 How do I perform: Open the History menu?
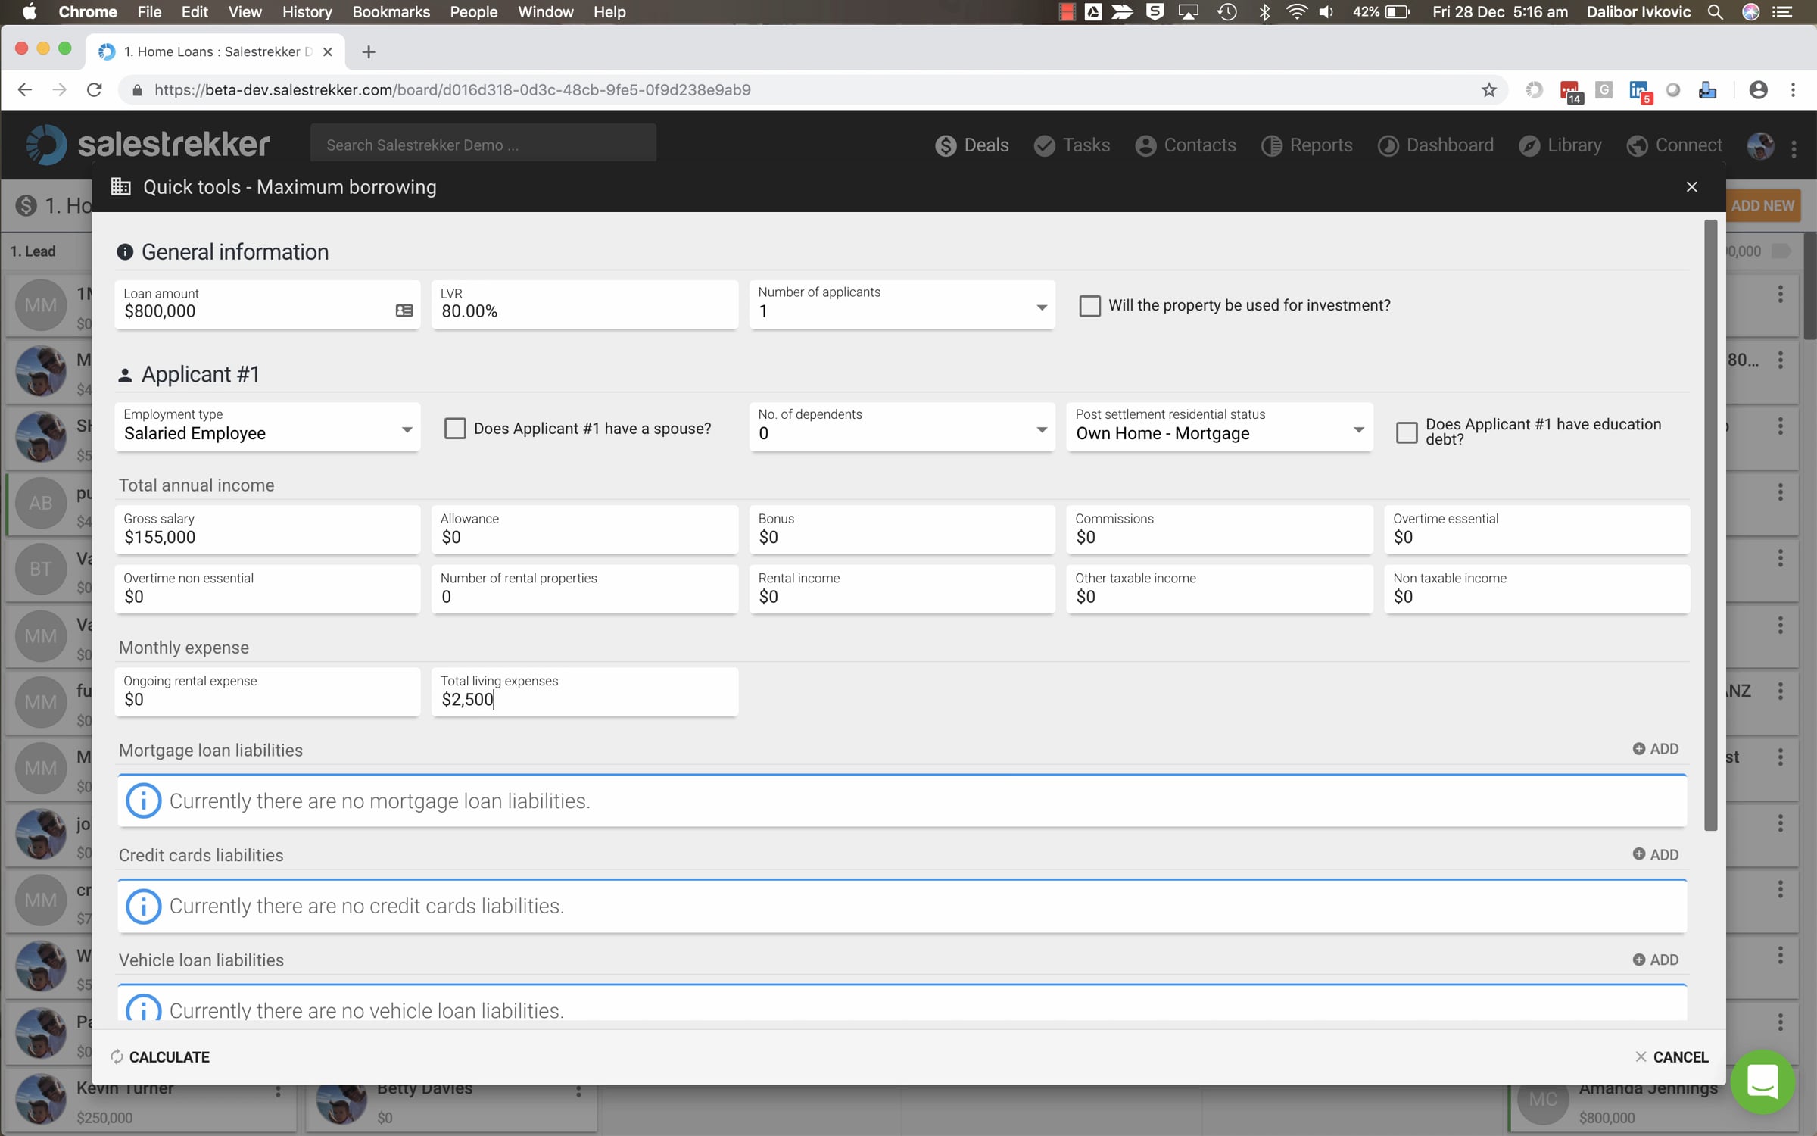pos(307,12)
